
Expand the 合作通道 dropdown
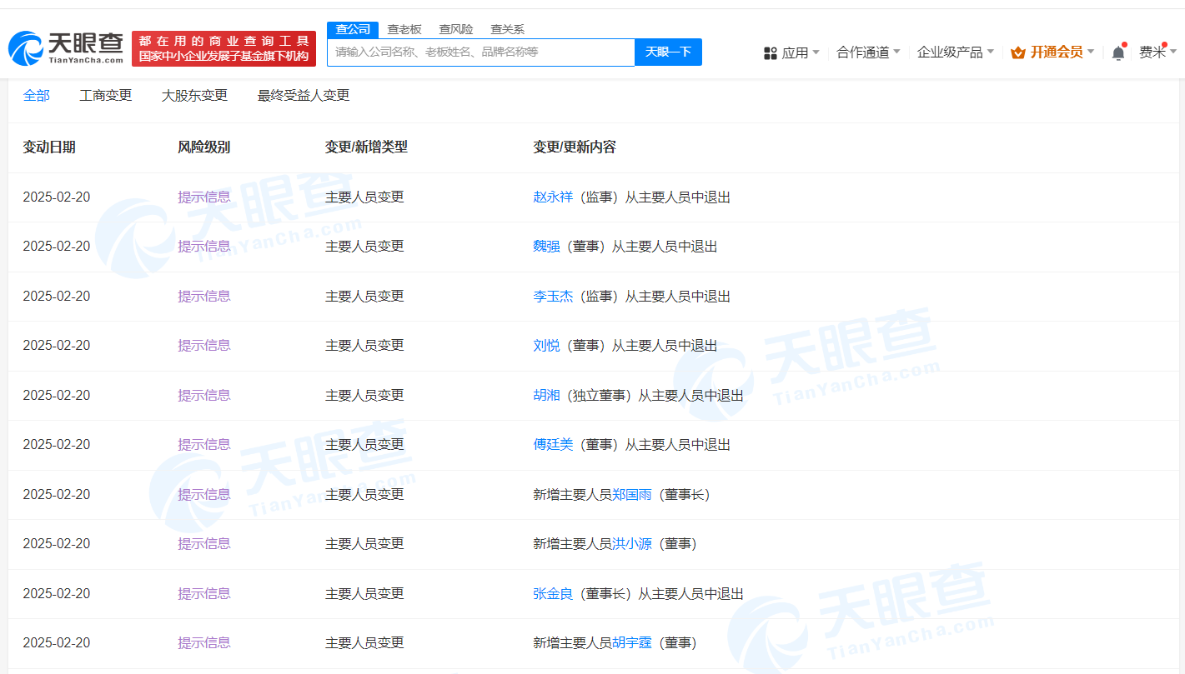(x=868, y=52)
